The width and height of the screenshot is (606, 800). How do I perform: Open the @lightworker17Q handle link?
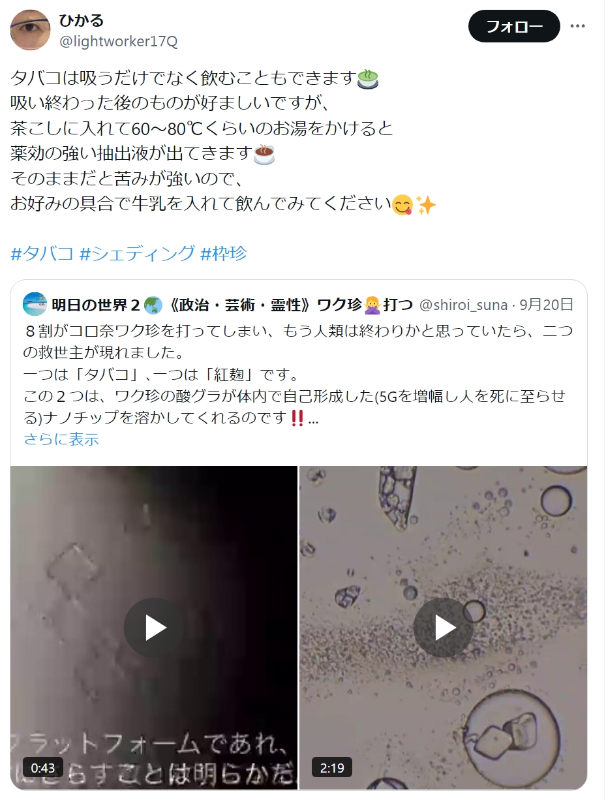click(x=118, y=41)
